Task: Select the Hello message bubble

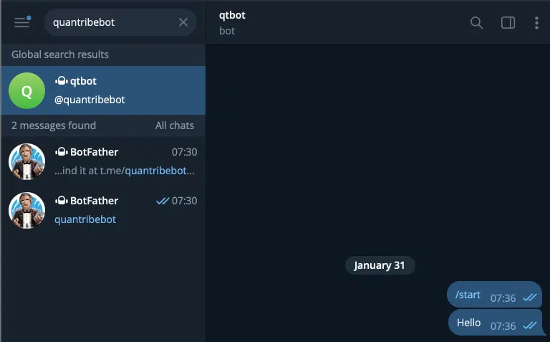Action: 469,323
